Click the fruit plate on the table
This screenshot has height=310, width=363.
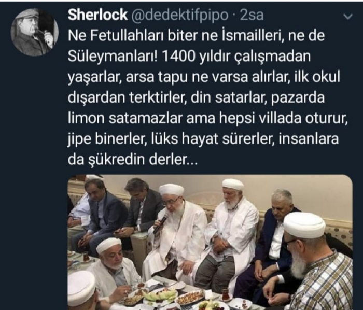(x=160, y=296)
